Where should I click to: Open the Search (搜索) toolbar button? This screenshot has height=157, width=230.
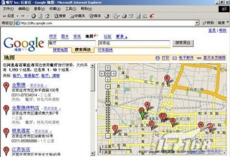(60, 16)
